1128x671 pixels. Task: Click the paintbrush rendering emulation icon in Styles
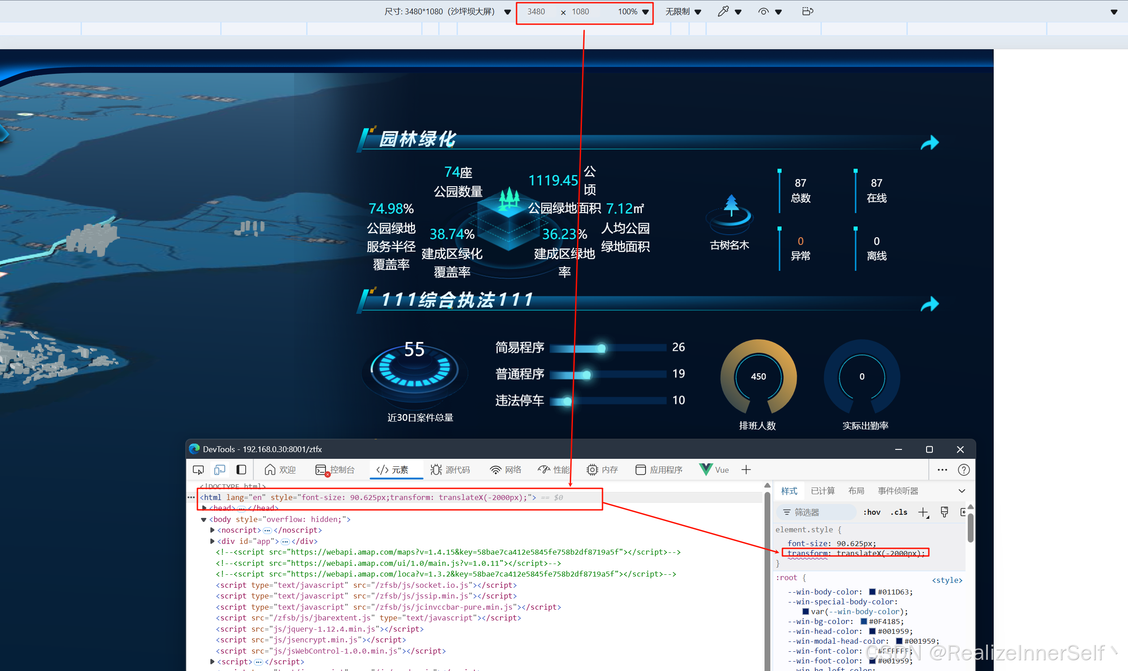click(944, 512)
